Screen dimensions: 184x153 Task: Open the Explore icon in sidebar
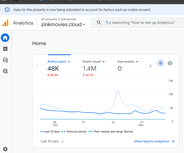[5, 60]
